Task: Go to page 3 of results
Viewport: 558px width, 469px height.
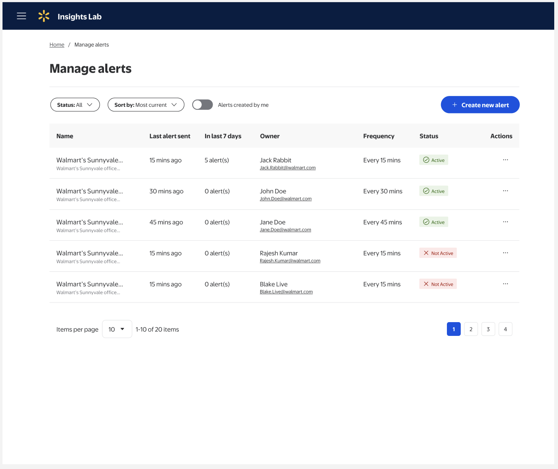Action: (x=488, y=329)
